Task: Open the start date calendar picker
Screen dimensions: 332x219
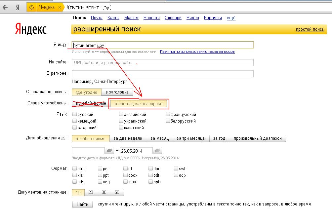Action: [109, 151]
